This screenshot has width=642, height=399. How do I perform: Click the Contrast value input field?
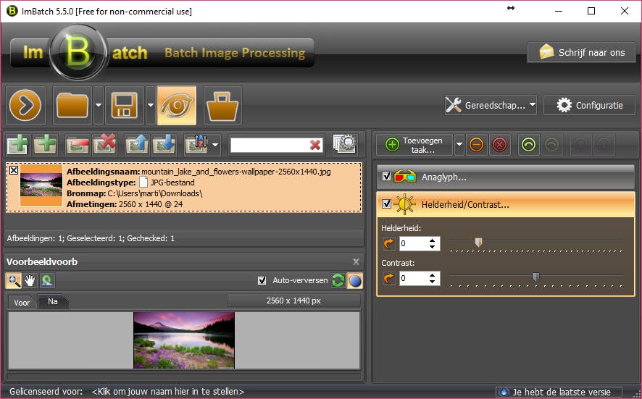(x=414, y=278)
